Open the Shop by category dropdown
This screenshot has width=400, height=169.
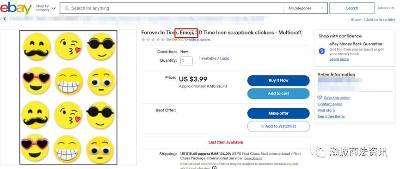(x=45, y=8)
